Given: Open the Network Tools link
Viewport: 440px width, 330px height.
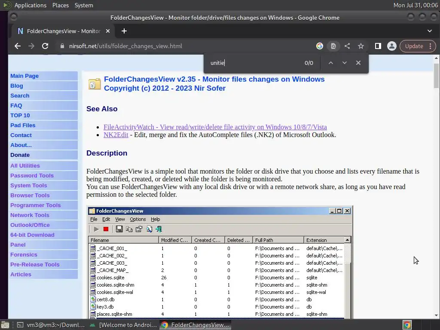Looking at the screenshot, I should (30, 215).
